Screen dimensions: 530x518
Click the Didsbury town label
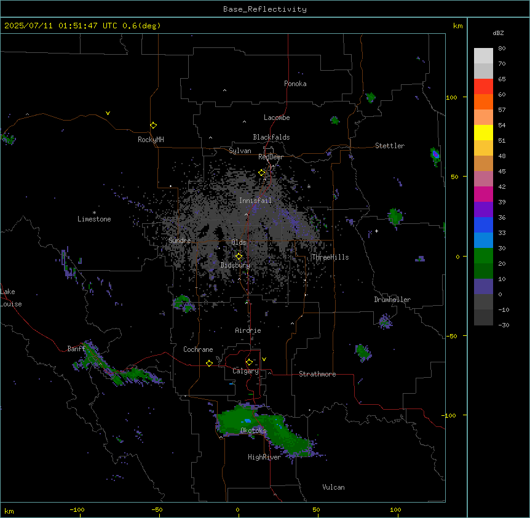(x=235, y=265)
